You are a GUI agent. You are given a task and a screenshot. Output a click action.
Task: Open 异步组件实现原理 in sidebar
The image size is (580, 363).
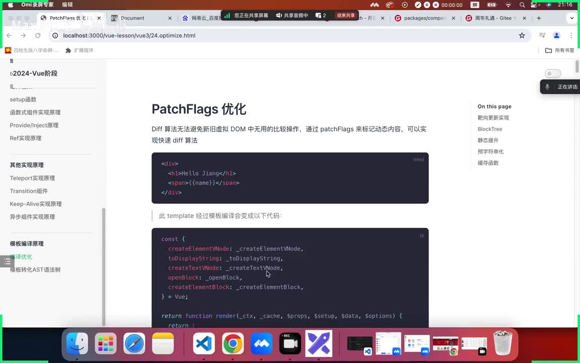point(32,217)
